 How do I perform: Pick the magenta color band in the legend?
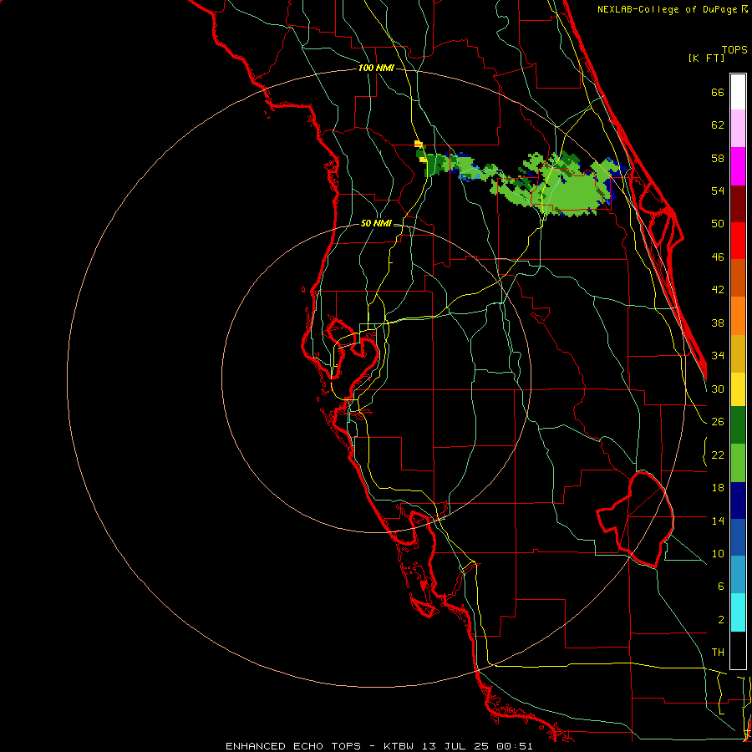coord(738,166)
